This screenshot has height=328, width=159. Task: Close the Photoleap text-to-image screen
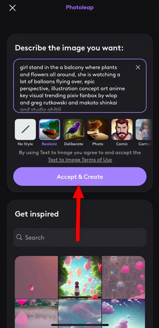[x=13, y=8]
